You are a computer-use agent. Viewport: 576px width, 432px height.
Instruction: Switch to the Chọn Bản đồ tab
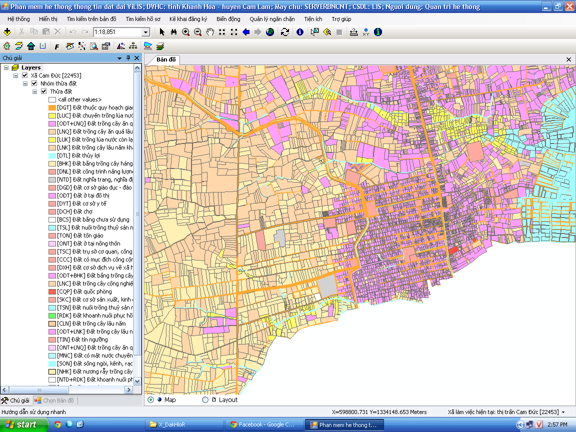[x=54, y=400]
